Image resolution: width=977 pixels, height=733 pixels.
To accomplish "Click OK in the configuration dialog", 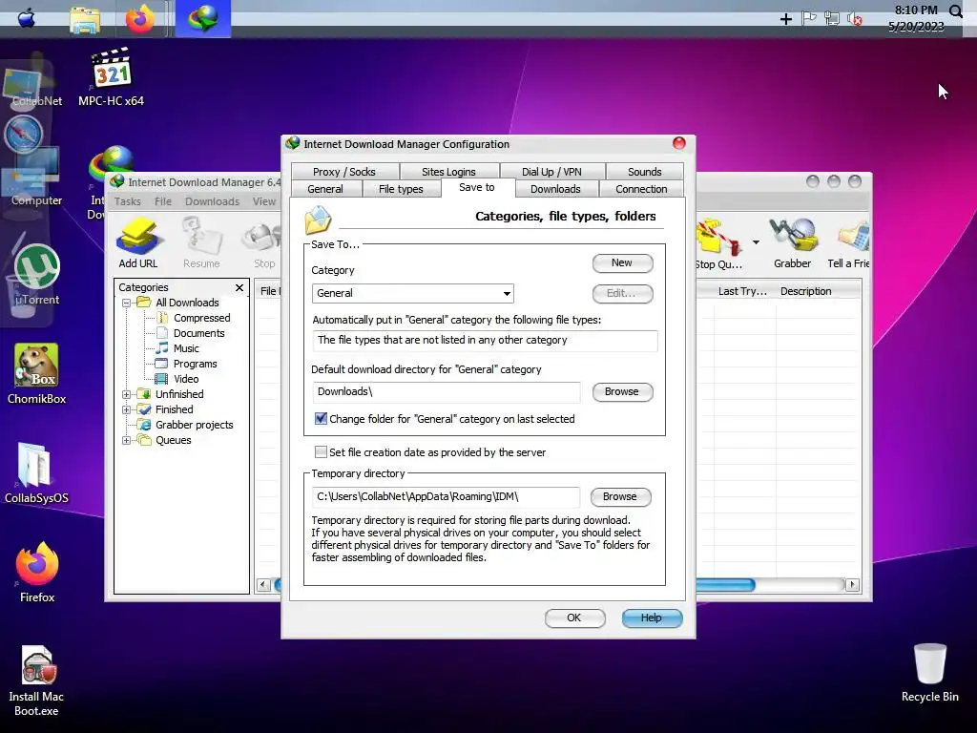I will [x=574, y=618].
